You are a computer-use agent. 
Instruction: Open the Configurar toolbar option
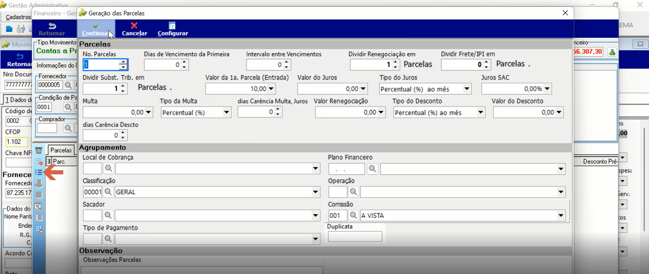(x=172, y=29)
